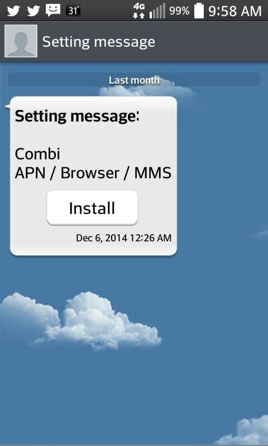Tap the 31° weather temperature icon
Viewport: 268px width, 446px height.
point(73,11)
